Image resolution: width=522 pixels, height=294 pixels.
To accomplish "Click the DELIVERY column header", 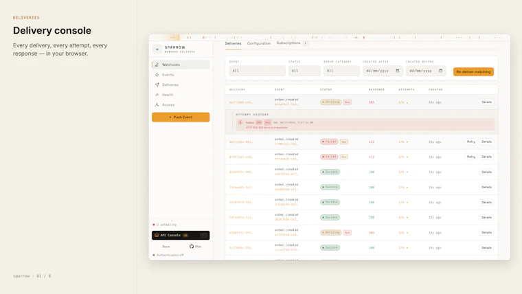I will coord(237,89).
